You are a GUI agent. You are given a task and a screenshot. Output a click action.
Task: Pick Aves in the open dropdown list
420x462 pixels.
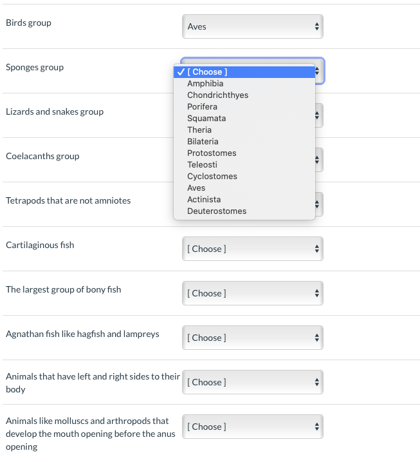(196, 188)
